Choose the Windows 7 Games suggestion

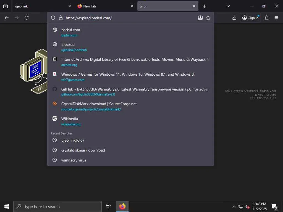click(x=130, y=77)
